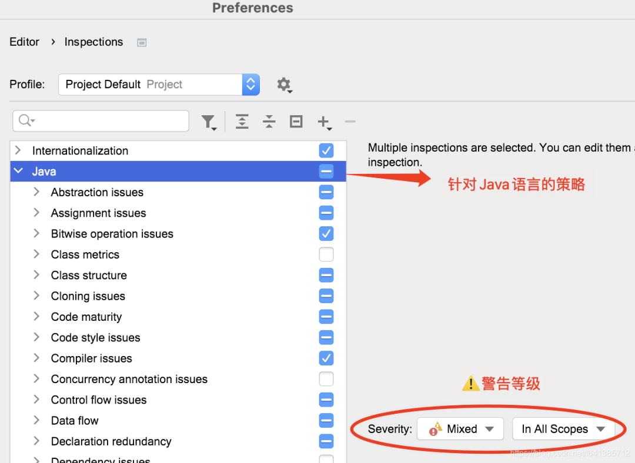Select the Class metrics row
The height and width of the screenshot is (463, 635).
pos(178,254)
